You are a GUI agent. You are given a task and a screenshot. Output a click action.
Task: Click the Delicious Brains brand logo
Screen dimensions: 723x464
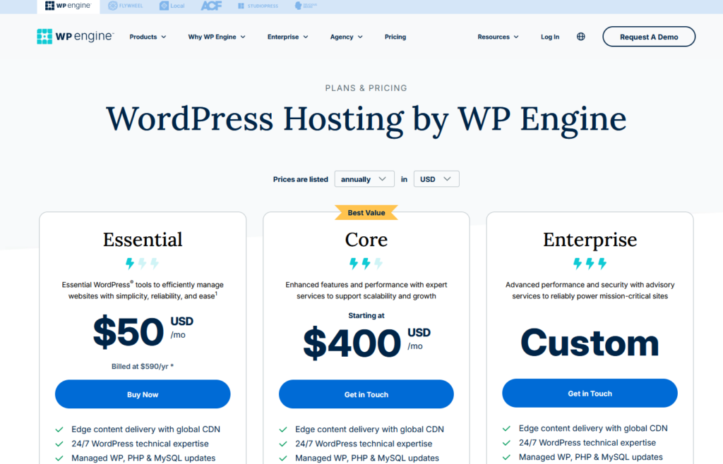click(306, 6)
